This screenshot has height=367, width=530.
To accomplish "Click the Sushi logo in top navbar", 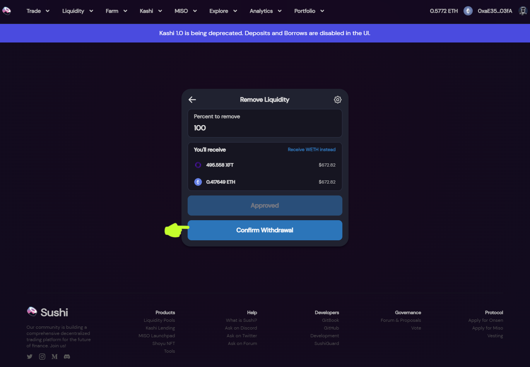I will pyautogui.click(x=7, y=11).
